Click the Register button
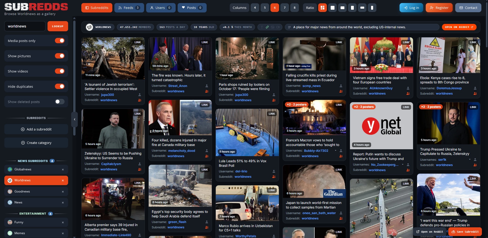 click(439, 8)
